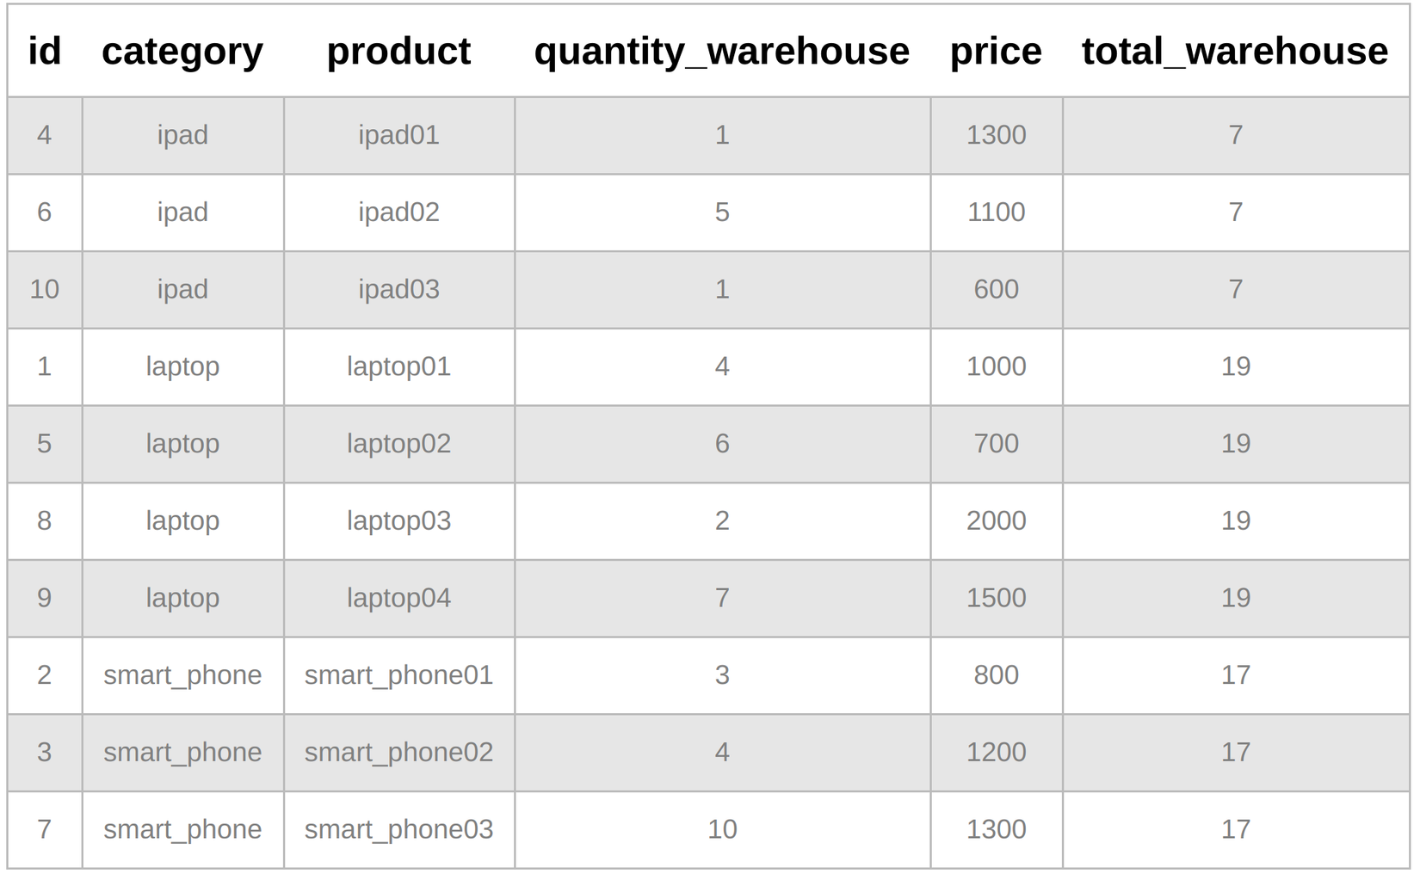Click the id column header
1420x880 pixels.
[x=45, y=52]
